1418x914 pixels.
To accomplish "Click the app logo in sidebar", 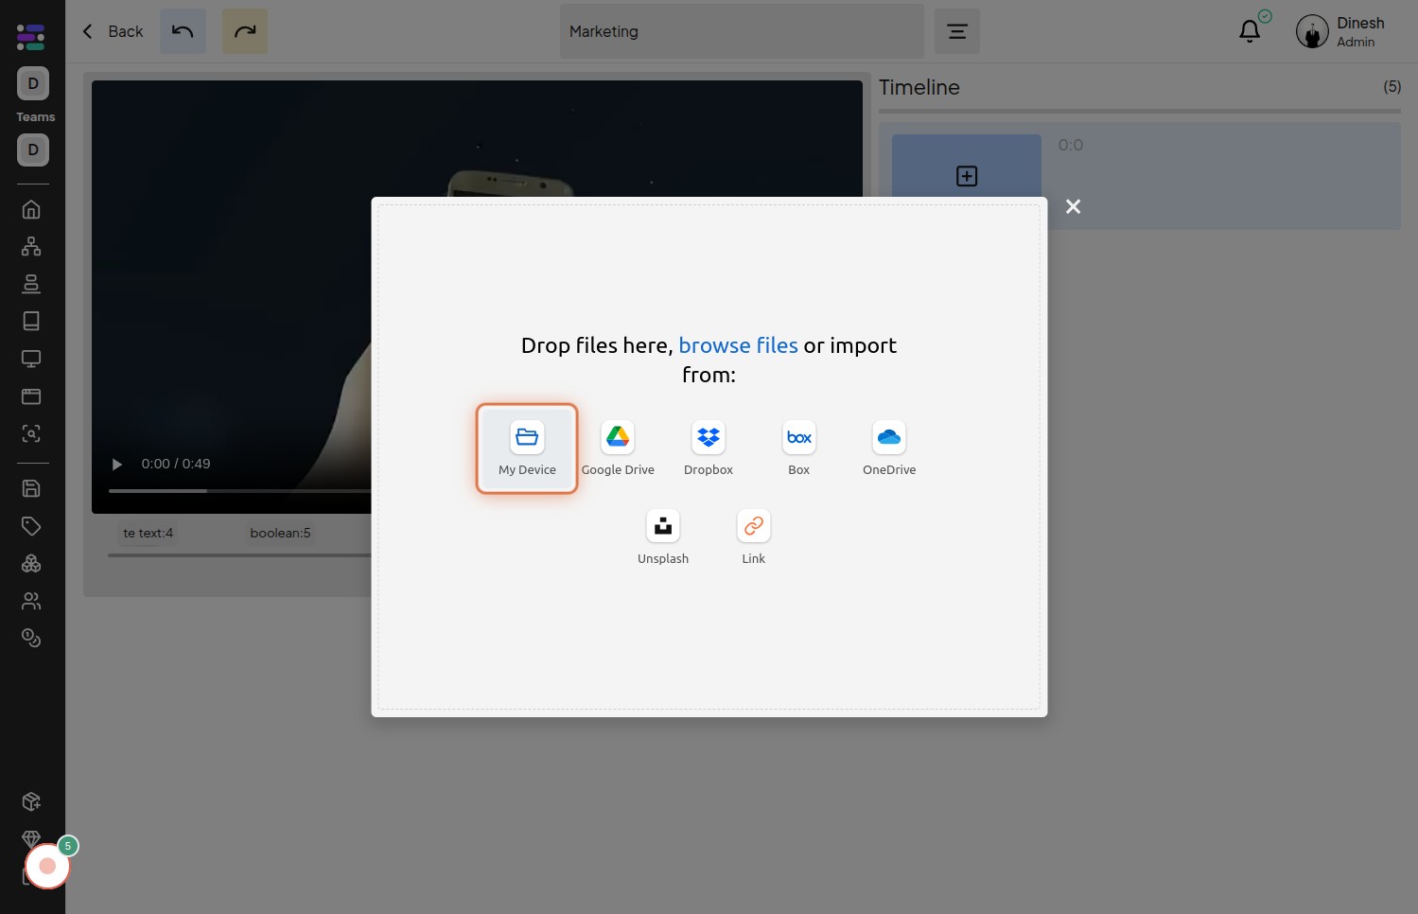I will coord(31,37).
